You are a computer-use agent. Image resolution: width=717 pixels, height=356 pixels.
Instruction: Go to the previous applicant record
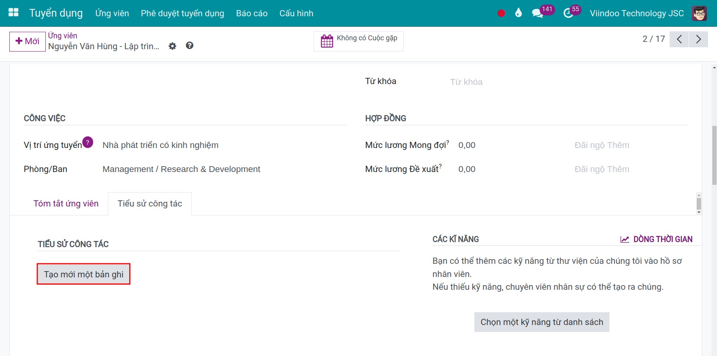679,39
